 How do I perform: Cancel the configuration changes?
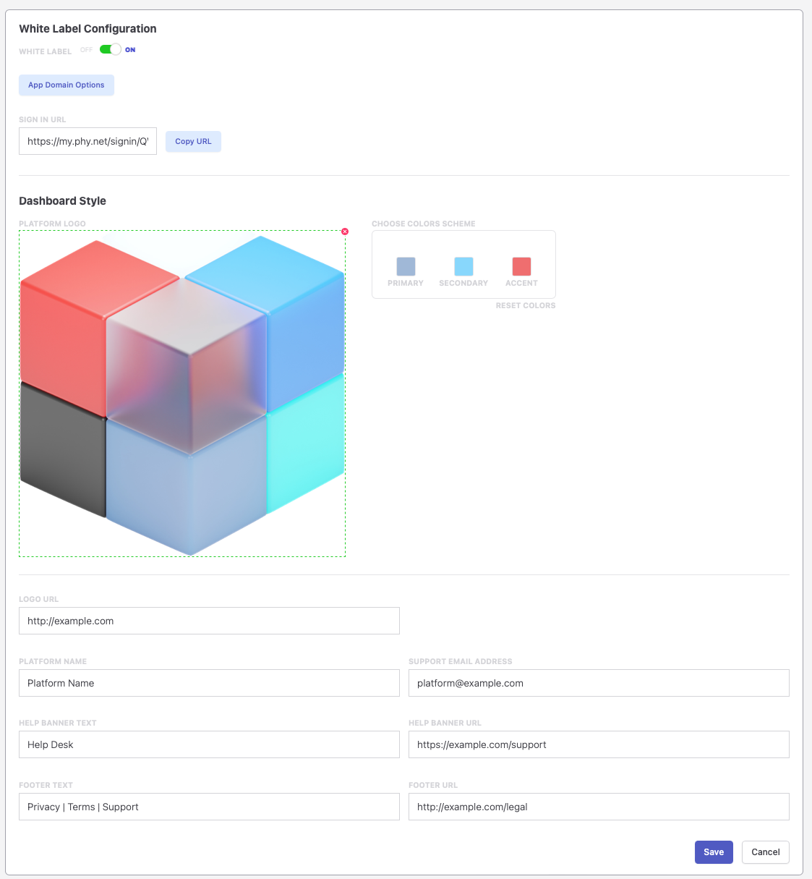(x=765, y=852)
